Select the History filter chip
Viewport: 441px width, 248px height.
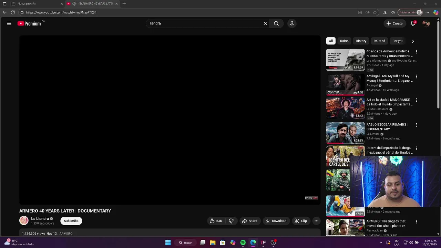pyautogui.click(x=361, y=41)
